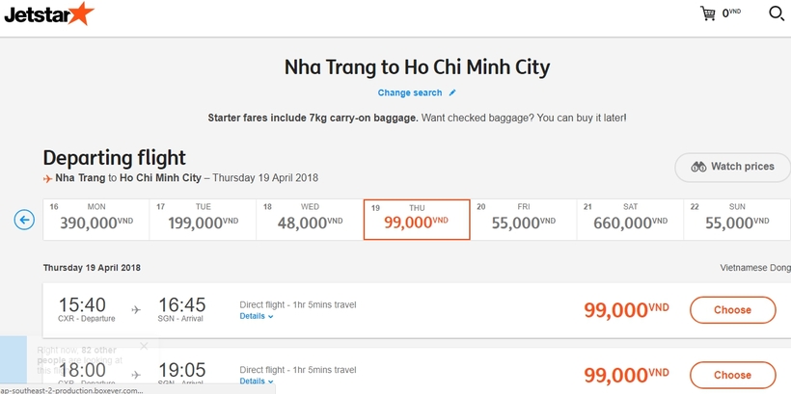Click the Watch prices button
The image size is (791, 394).
coord(732,168)
